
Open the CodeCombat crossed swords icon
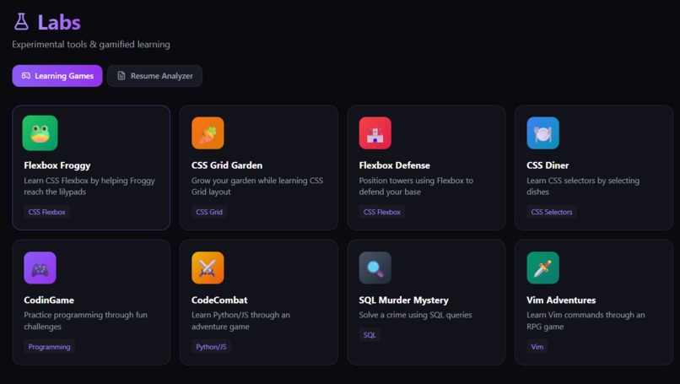point(208,268)
